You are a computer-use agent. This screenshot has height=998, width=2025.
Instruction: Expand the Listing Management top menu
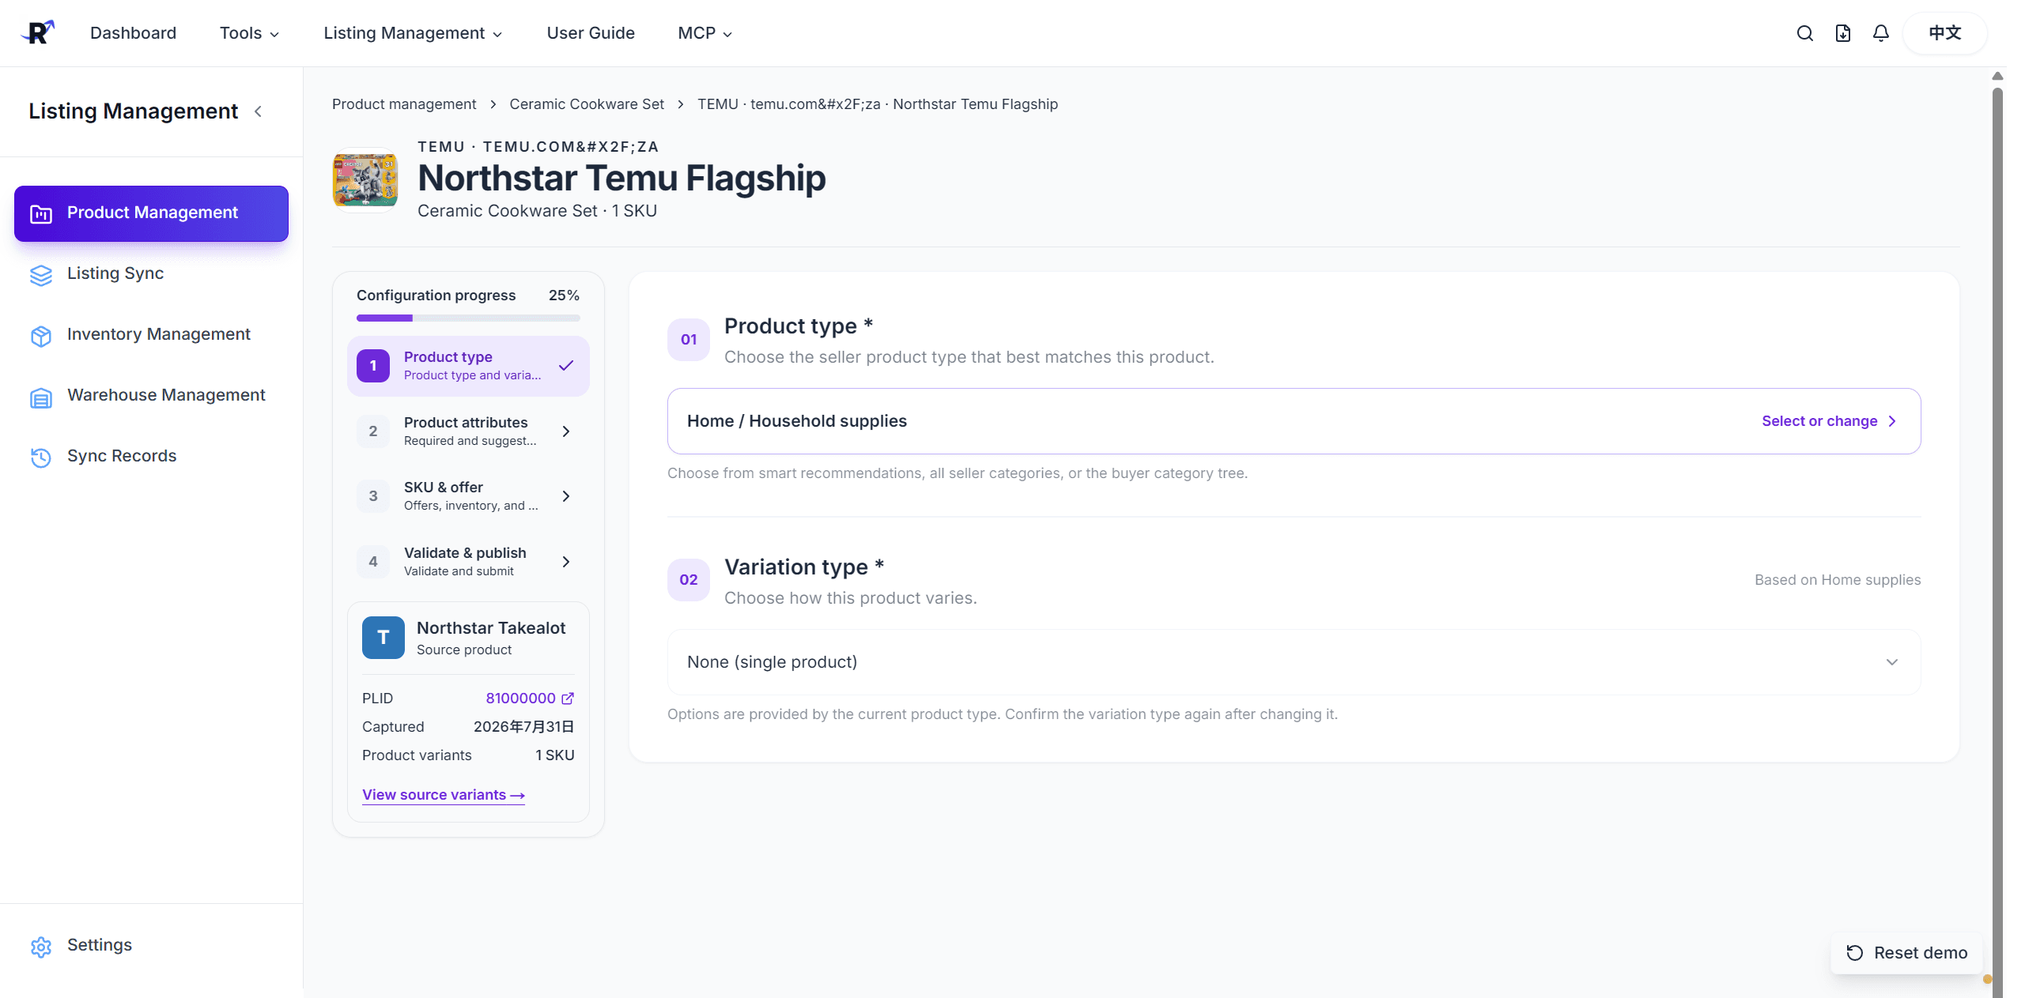point(413,33)
